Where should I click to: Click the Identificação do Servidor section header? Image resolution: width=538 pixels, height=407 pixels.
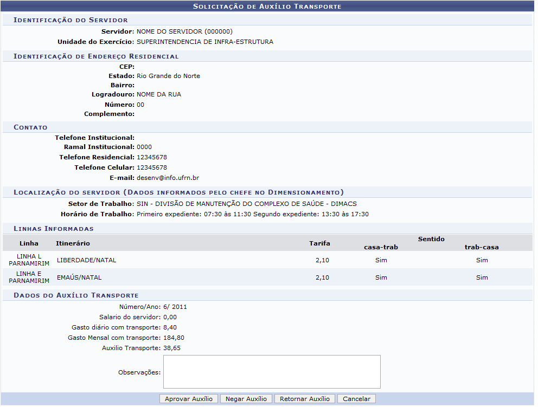(x=71, y=20)
